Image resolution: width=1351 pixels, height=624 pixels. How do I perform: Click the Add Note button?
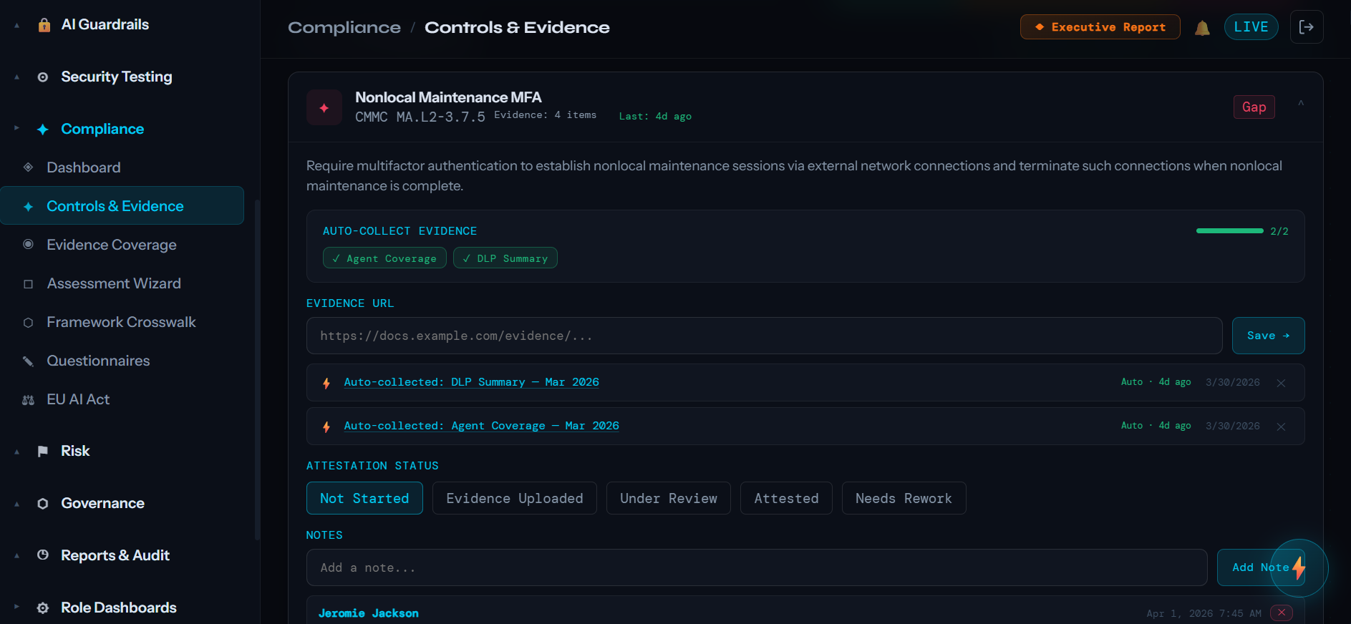(x=1260, y=567)
